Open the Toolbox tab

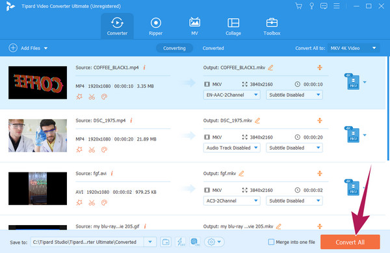[272, 26]
